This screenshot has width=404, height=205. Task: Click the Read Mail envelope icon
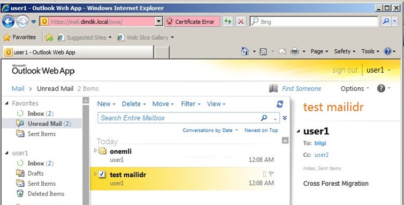tap(283, 51)
